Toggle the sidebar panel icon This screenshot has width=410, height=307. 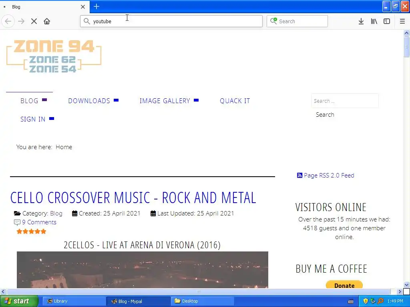[387, 21]
